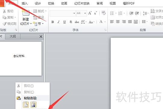The width and height of the screenshot is (163, 109).
Task: Toggle Underline formatting
Action: (64, 22)
